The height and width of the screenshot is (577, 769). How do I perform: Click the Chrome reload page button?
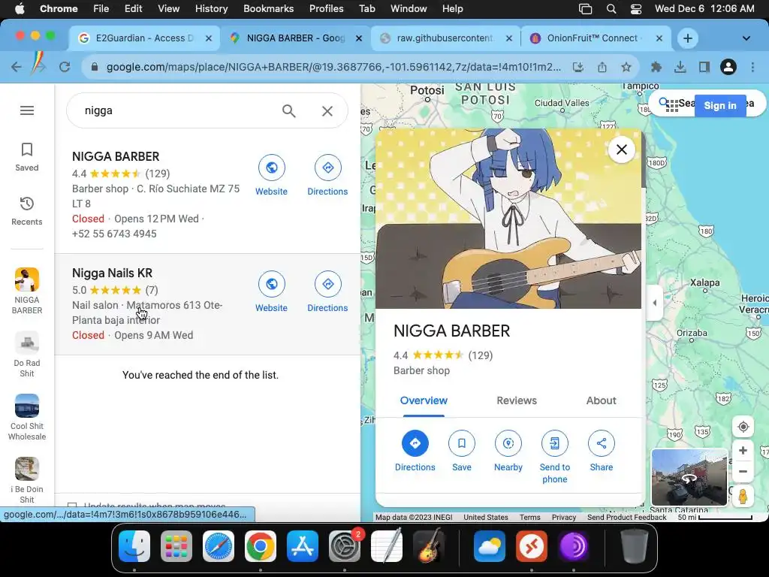pos(65,67)
